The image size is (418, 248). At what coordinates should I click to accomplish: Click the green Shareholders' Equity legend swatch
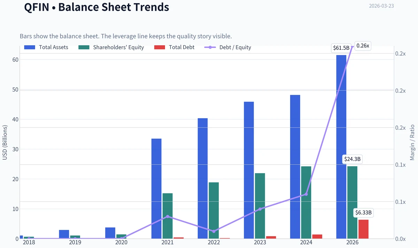coord(84,47)
